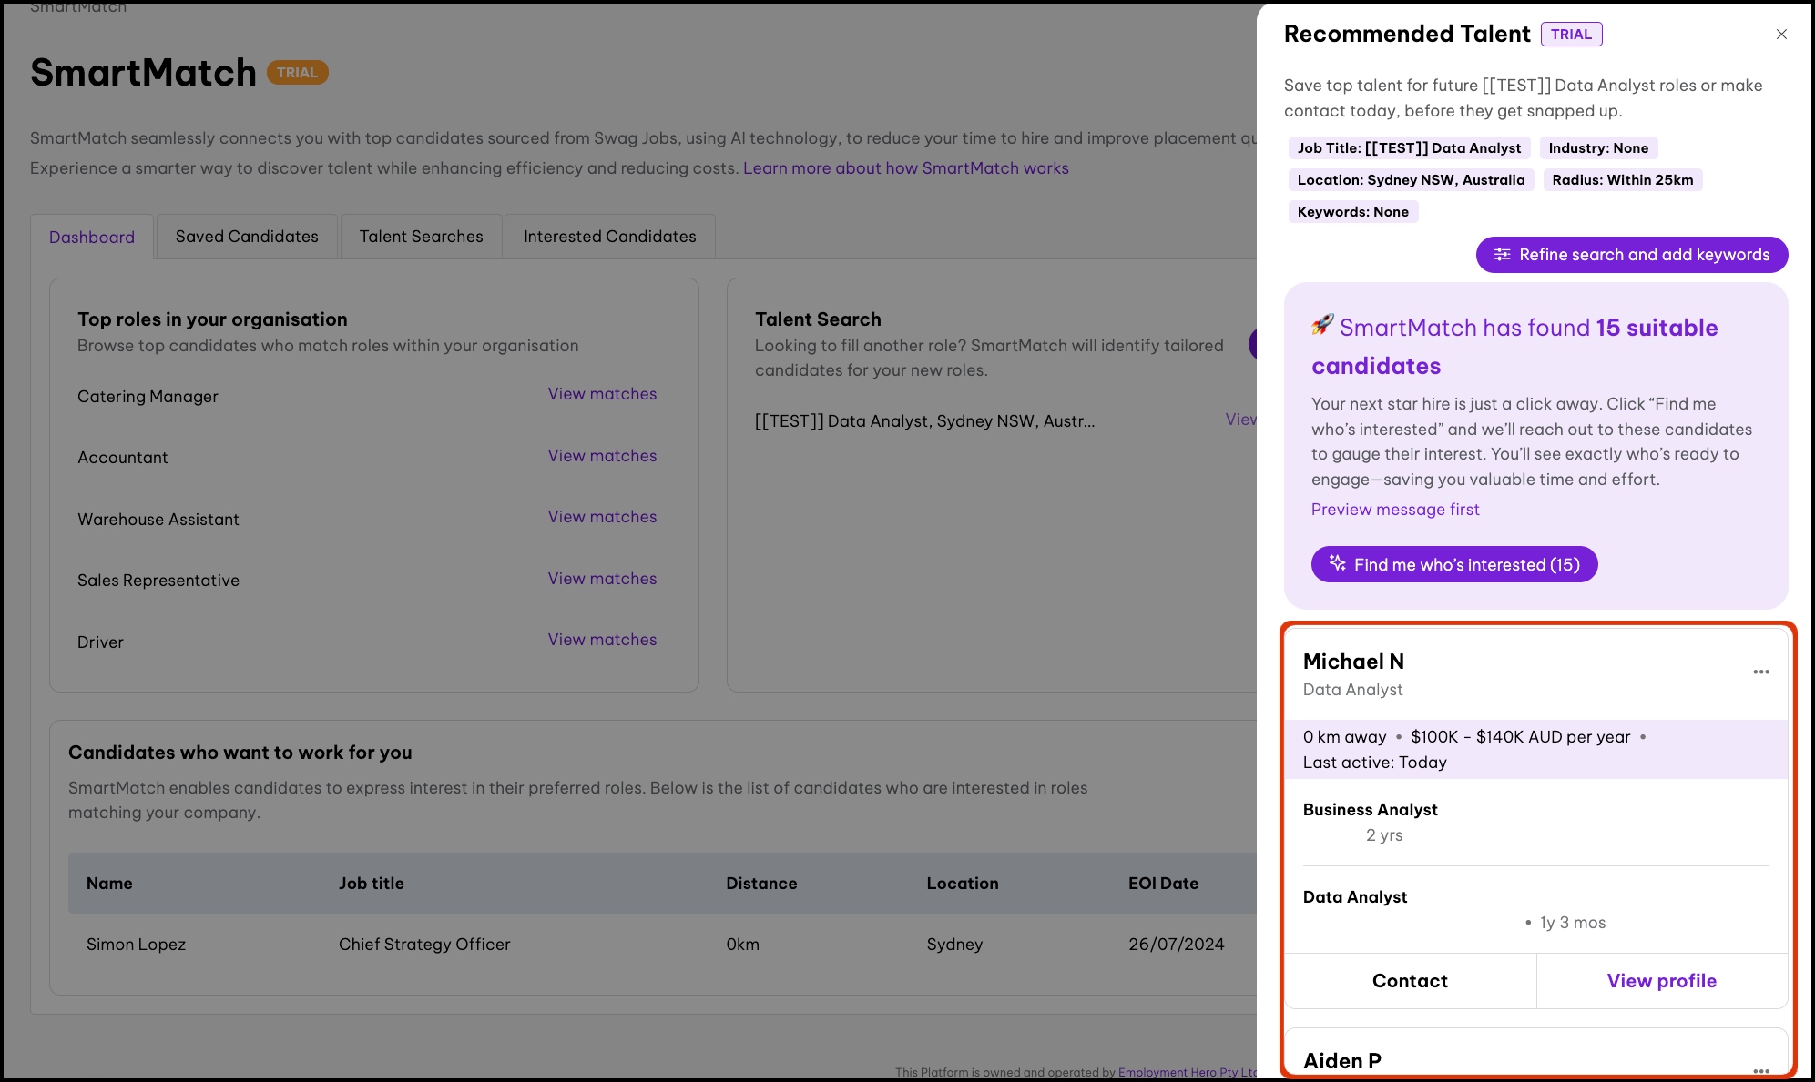Go to the Dashboard tab
Viewport: 1815px width, 1082px height.
(92, 238)
